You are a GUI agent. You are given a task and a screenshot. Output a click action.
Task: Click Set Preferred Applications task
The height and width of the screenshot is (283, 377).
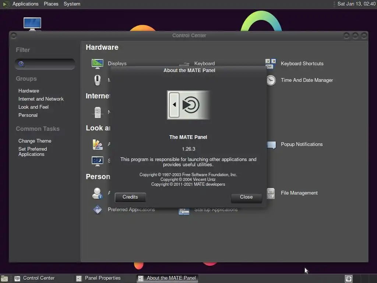pos(33,151)
